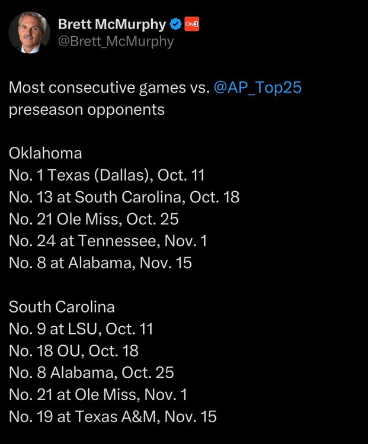Click the "No. 21 Ole Miss, Oct. 25" line
The width and height of the screenshot is (368, 444).
click(94, 219)
